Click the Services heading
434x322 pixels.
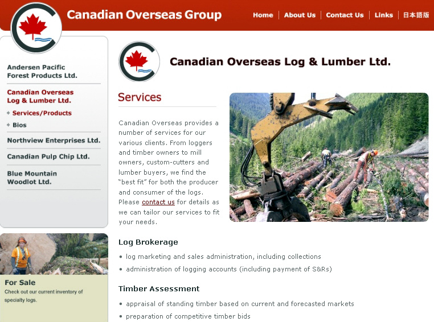tap(140, 97)
